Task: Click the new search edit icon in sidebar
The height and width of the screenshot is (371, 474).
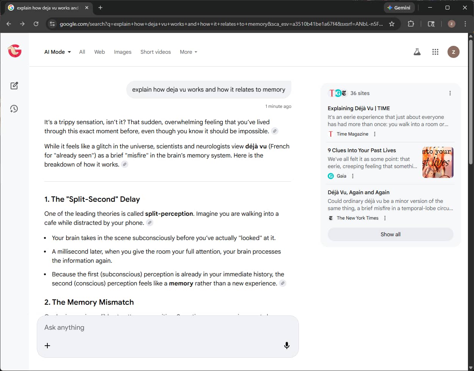Action: click(14, 86)
